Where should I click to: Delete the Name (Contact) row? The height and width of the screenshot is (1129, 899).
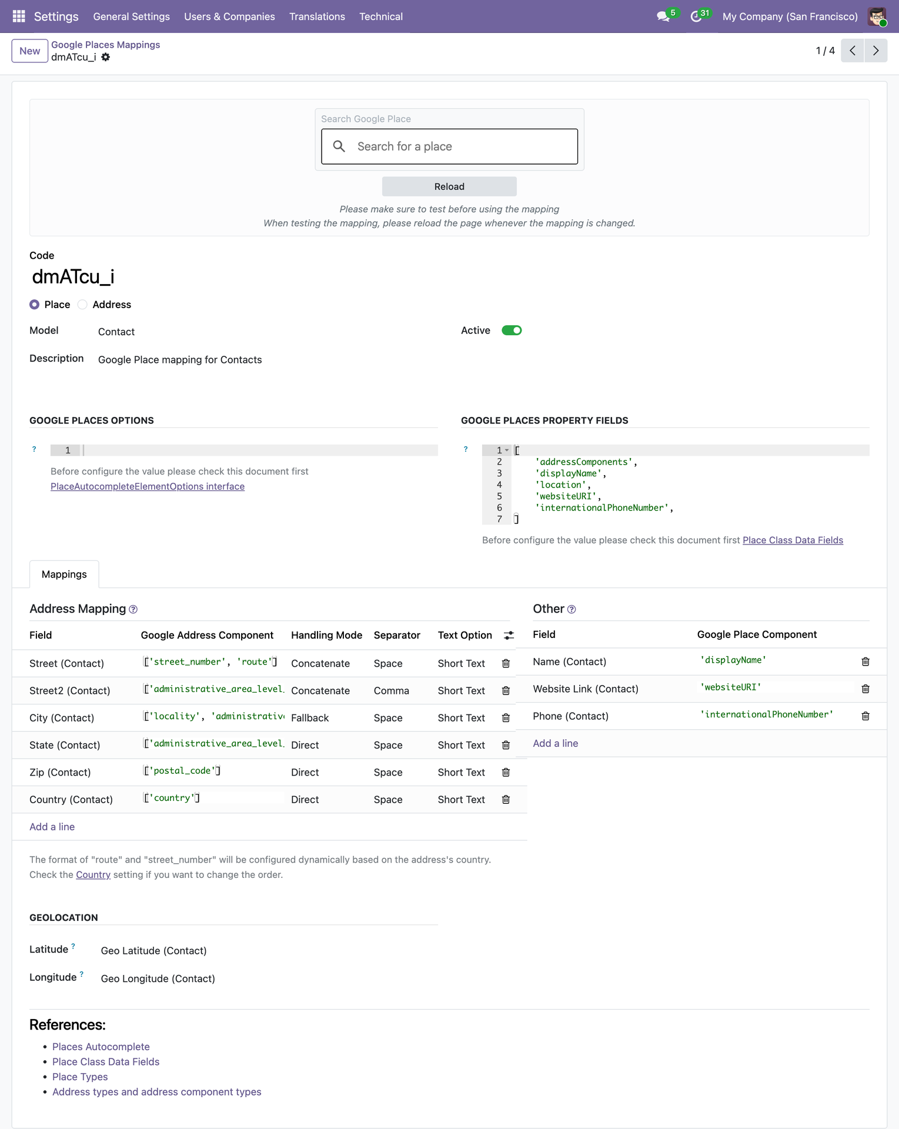(x=865, y=662)
